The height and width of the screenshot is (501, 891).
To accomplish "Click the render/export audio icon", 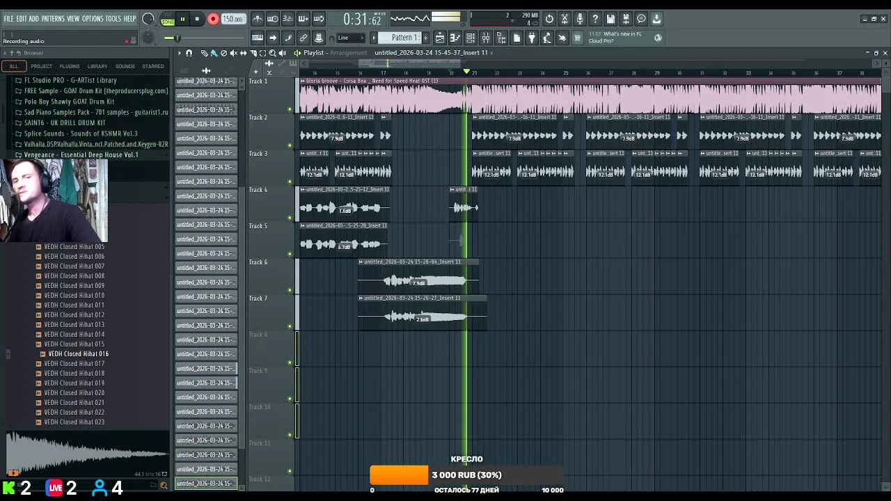I will tap(626, 19).
